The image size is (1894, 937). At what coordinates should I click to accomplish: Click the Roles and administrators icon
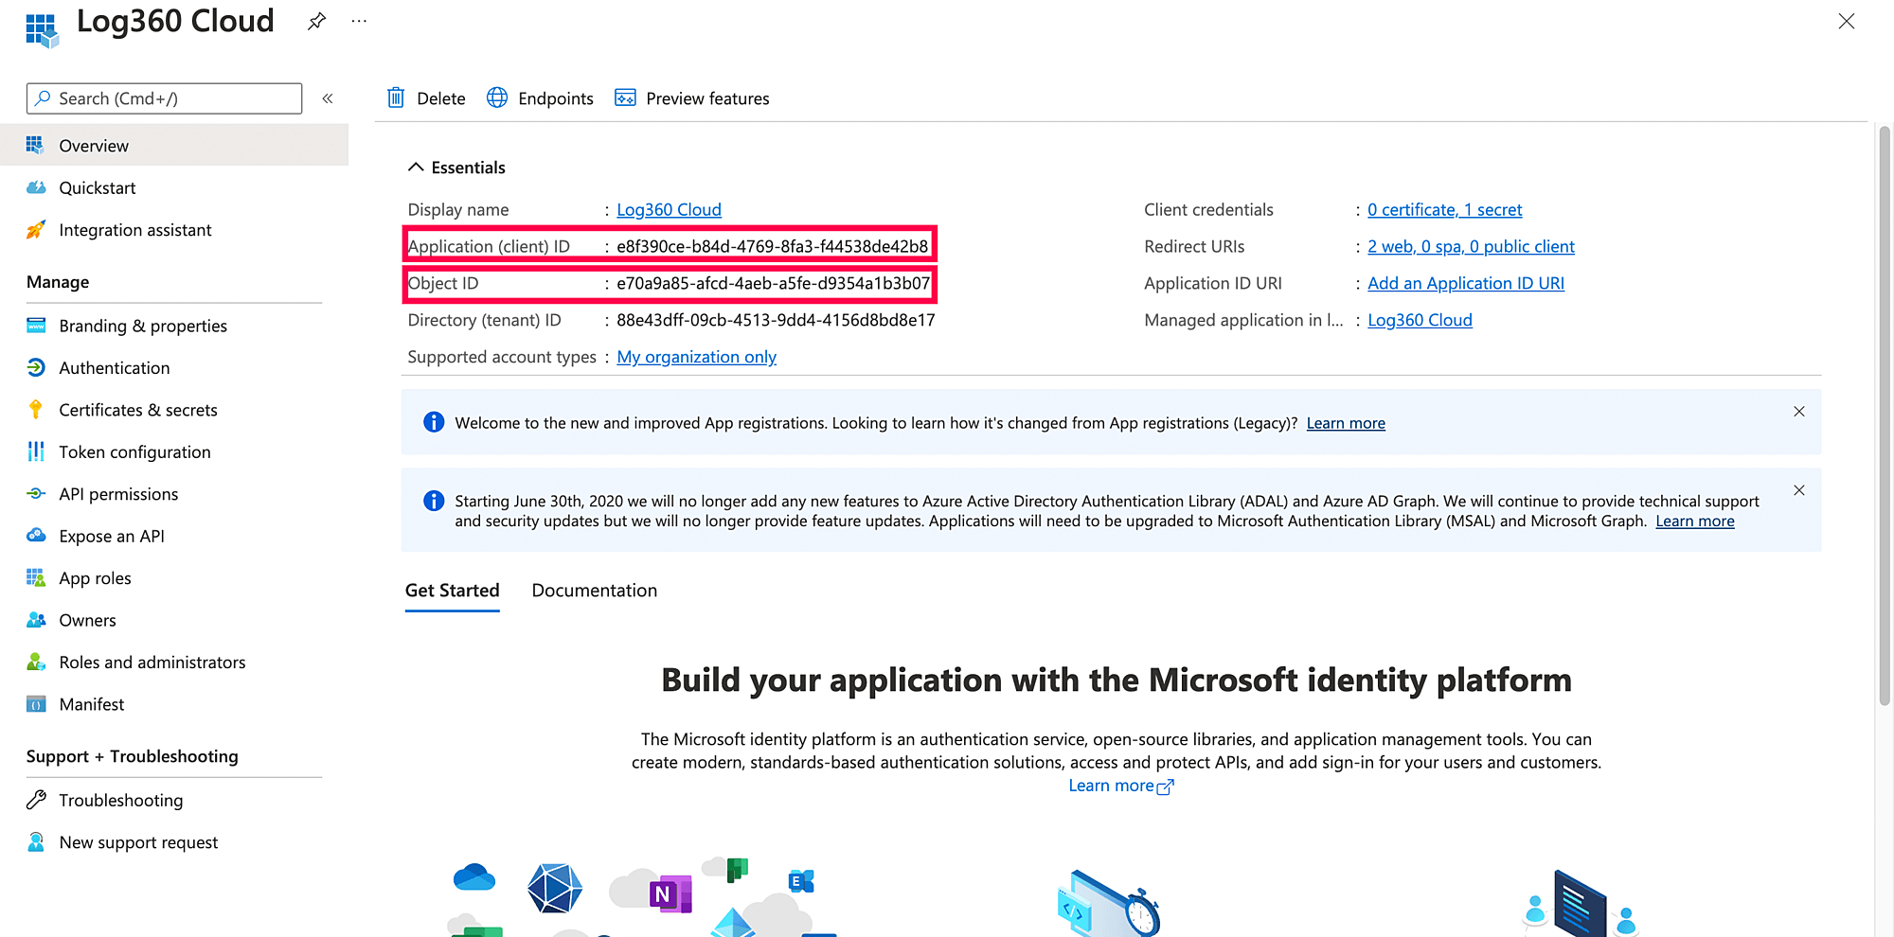pyautogui.click(x=36, y=662)
